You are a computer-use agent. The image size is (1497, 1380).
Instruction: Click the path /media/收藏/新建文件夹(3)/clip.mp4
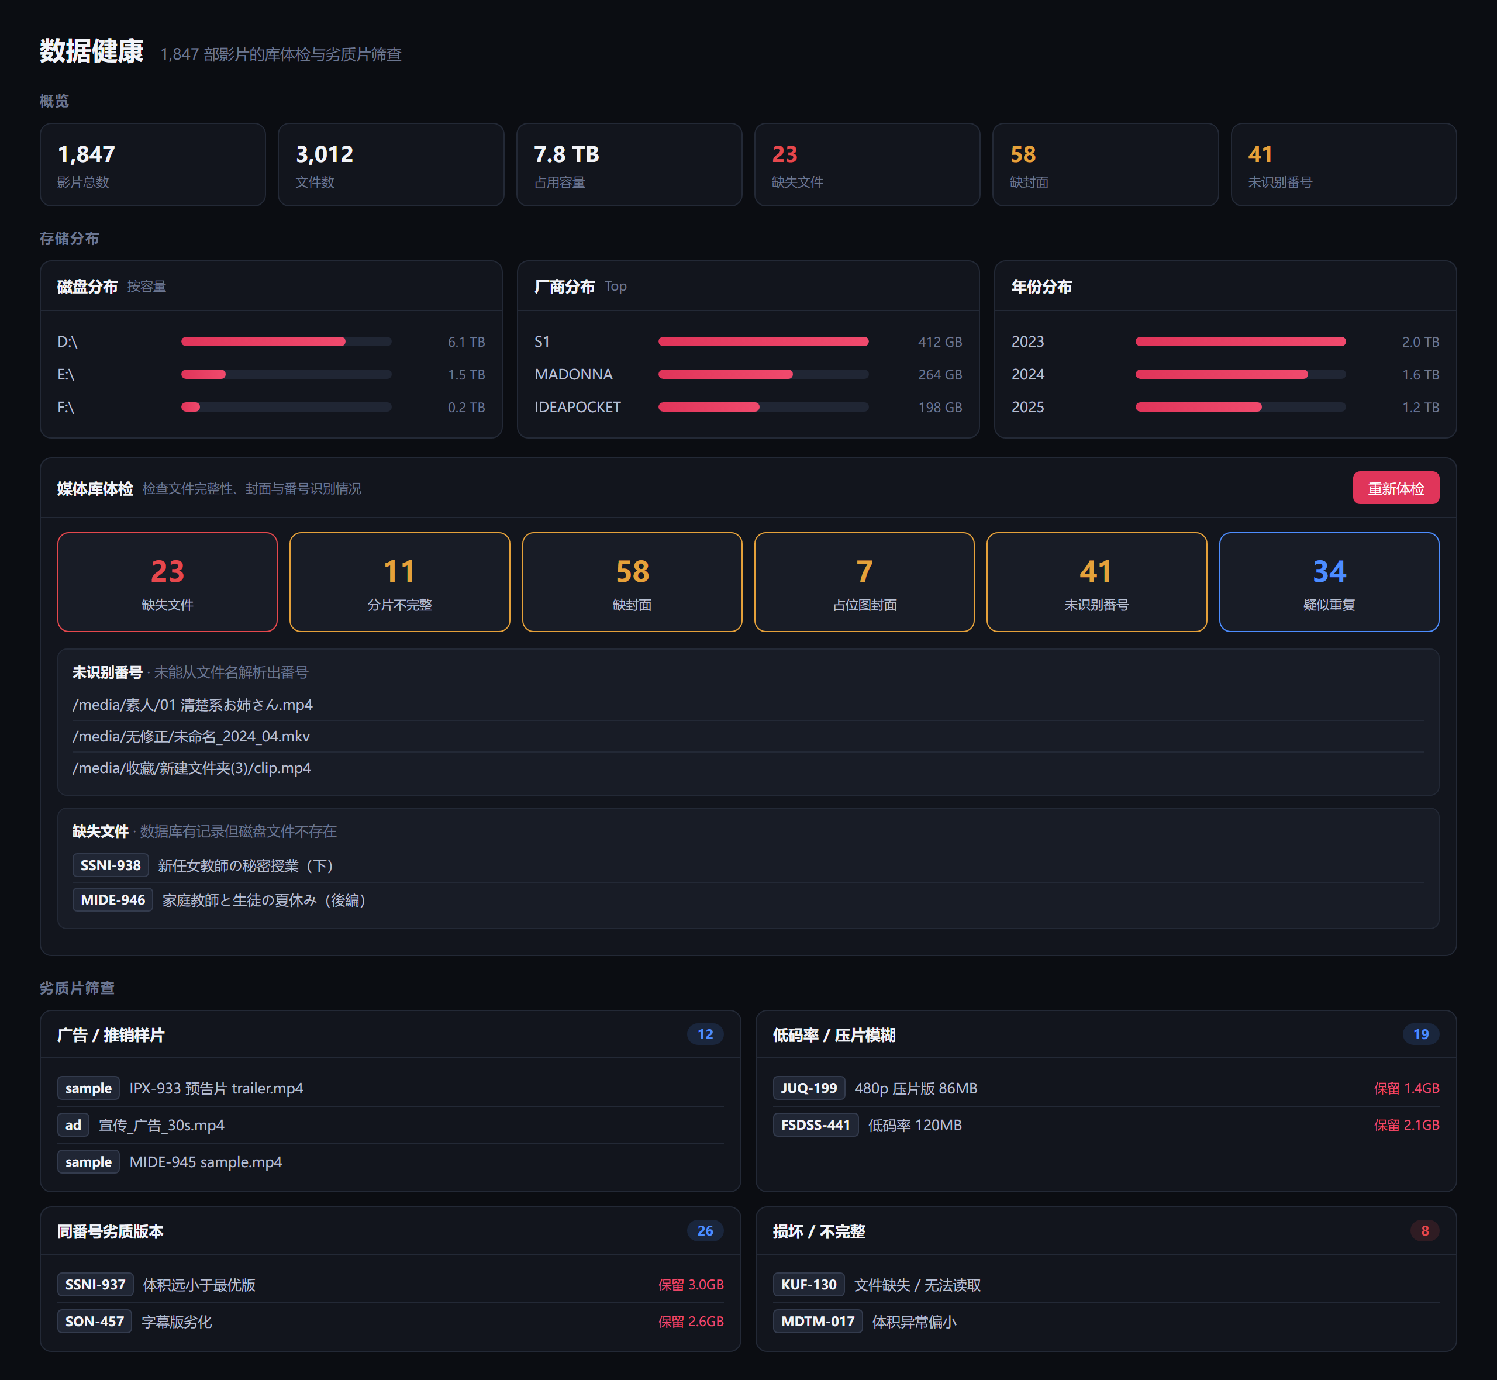pos(192,768)
